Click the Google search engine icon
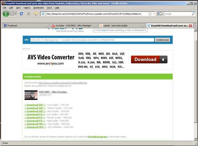198x146 pixels. pos(160,14)
